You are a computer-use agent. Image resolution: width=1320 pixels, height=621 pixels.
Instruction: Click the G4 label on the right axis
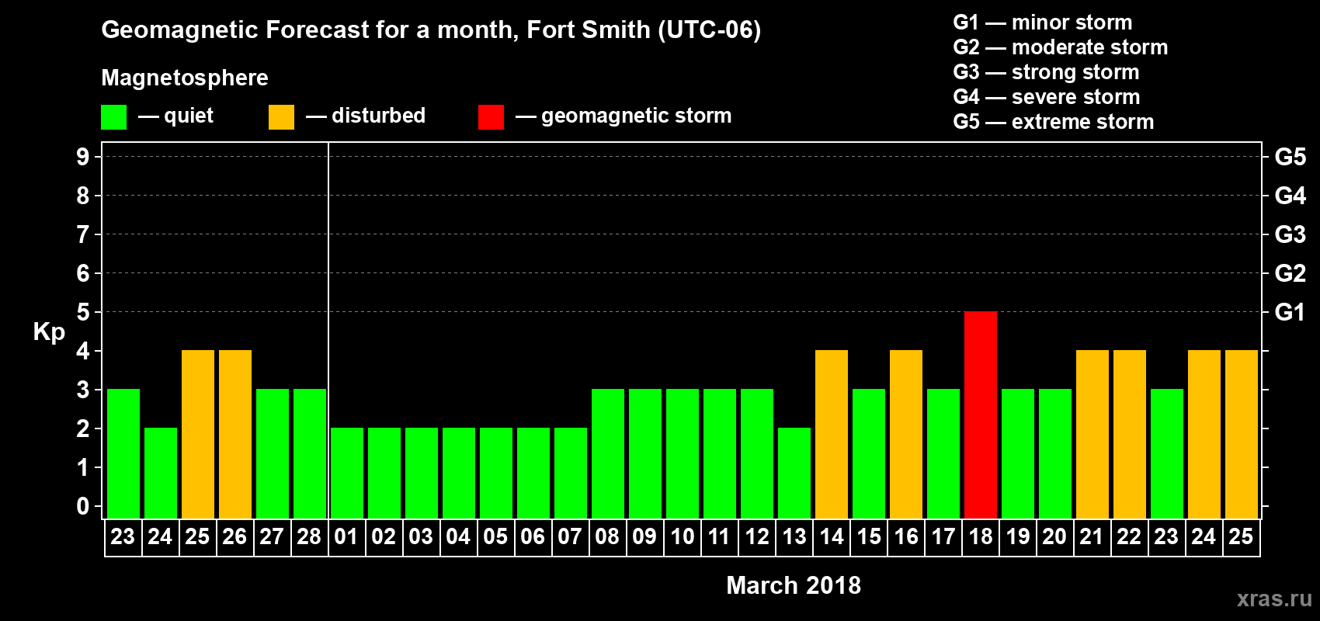click(x=1290, y=196)
